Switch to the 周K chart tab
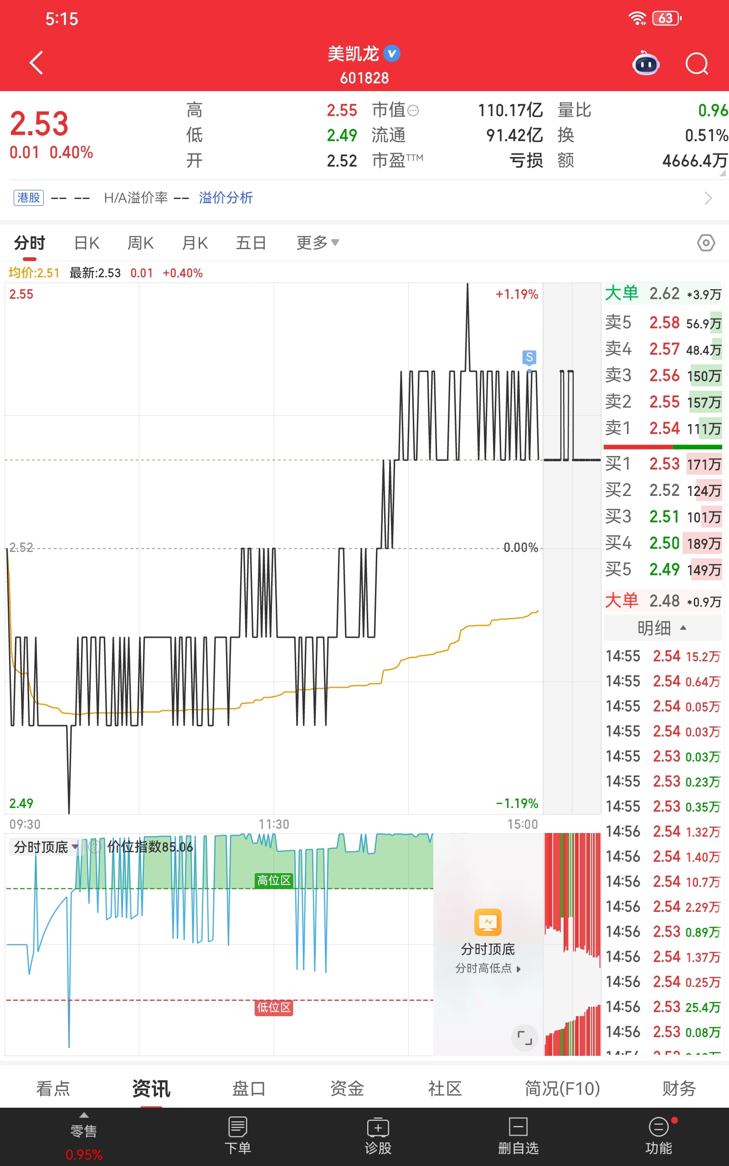 tap(140, 242)
